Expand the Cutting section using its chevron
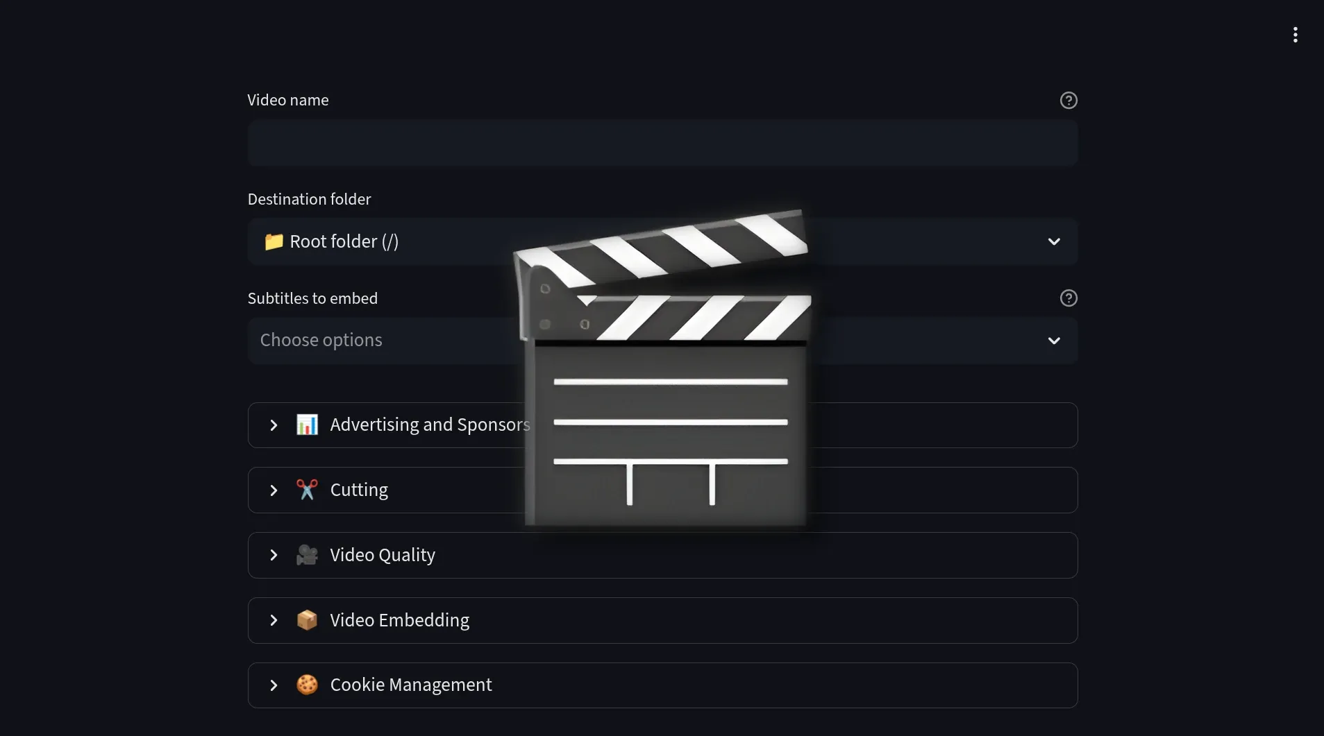 coord(274,490)
